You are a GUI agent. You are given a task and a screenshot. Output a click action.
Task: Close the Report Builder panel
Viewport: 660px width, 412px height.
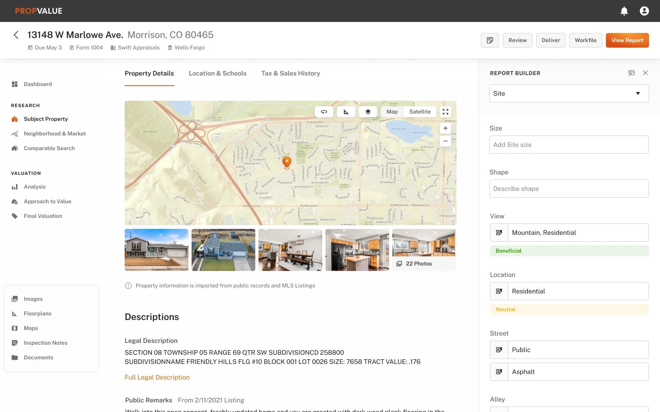click(645, 73)
